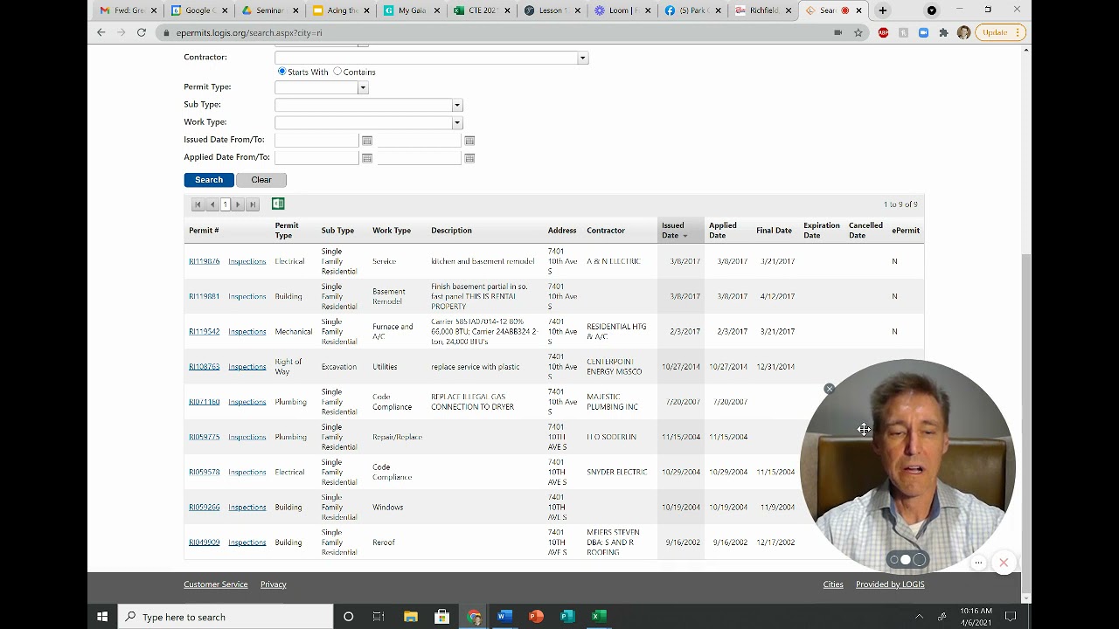Go to previous page of results
The image size is (1119, 629).
pyautogui.click(x=212, y=204)
